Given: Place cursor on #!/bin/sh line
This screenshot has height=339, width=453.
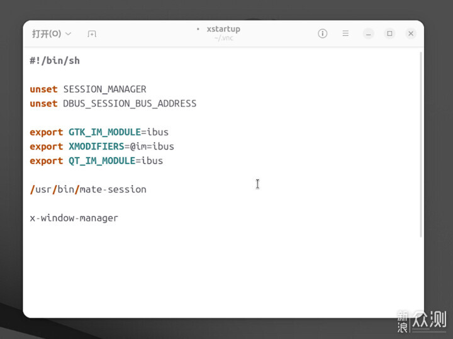Looking at the screenshot, I should (55, 61).
